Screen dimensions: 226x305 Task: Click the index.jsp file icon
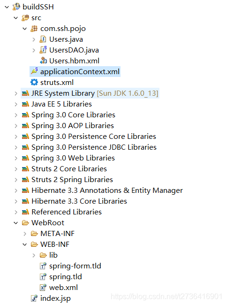point(34,298)
